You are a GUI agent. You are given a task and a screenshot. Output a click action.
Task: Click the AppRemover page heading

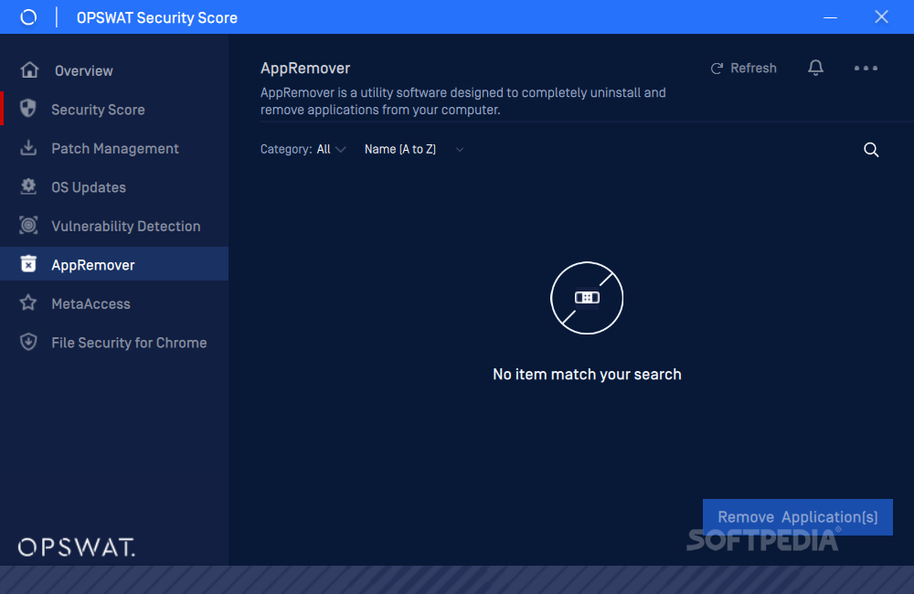(305, 69)
